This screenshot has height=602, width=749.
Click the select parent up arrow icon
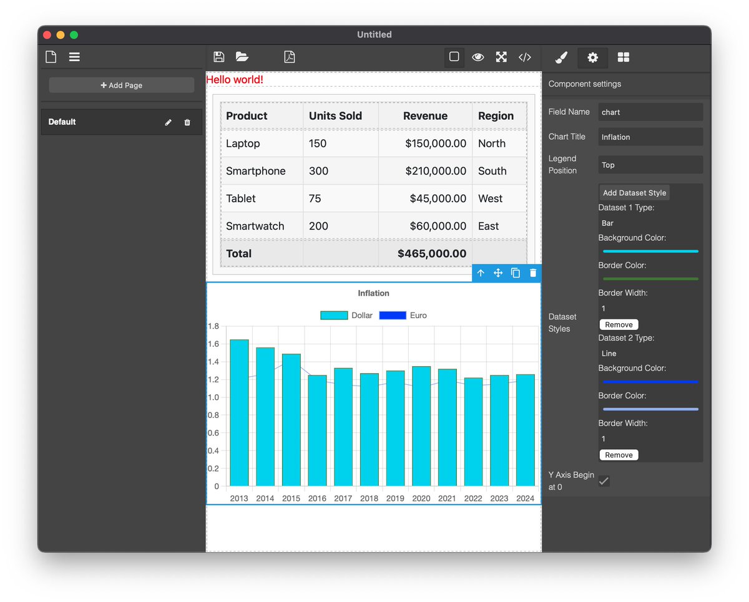click(x=481, y=273)
